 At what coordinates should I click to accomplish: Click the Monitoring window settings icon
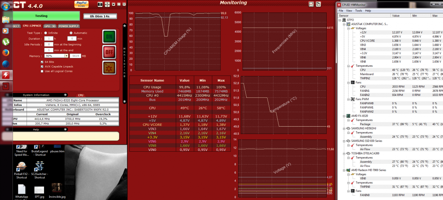(317, 4)
